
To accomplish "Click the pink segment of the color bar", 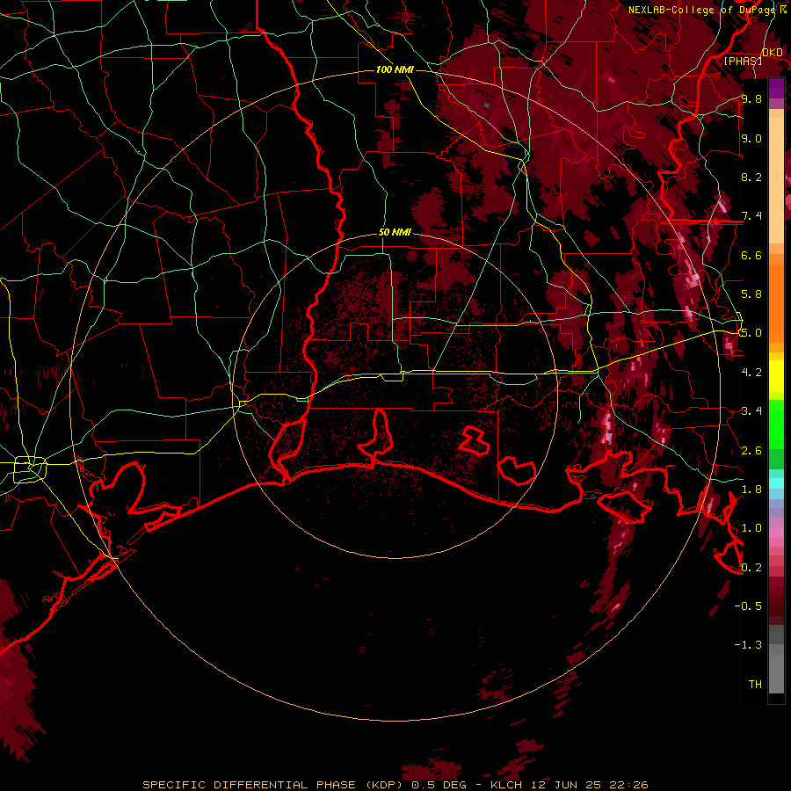I will (x=776, y=533).
